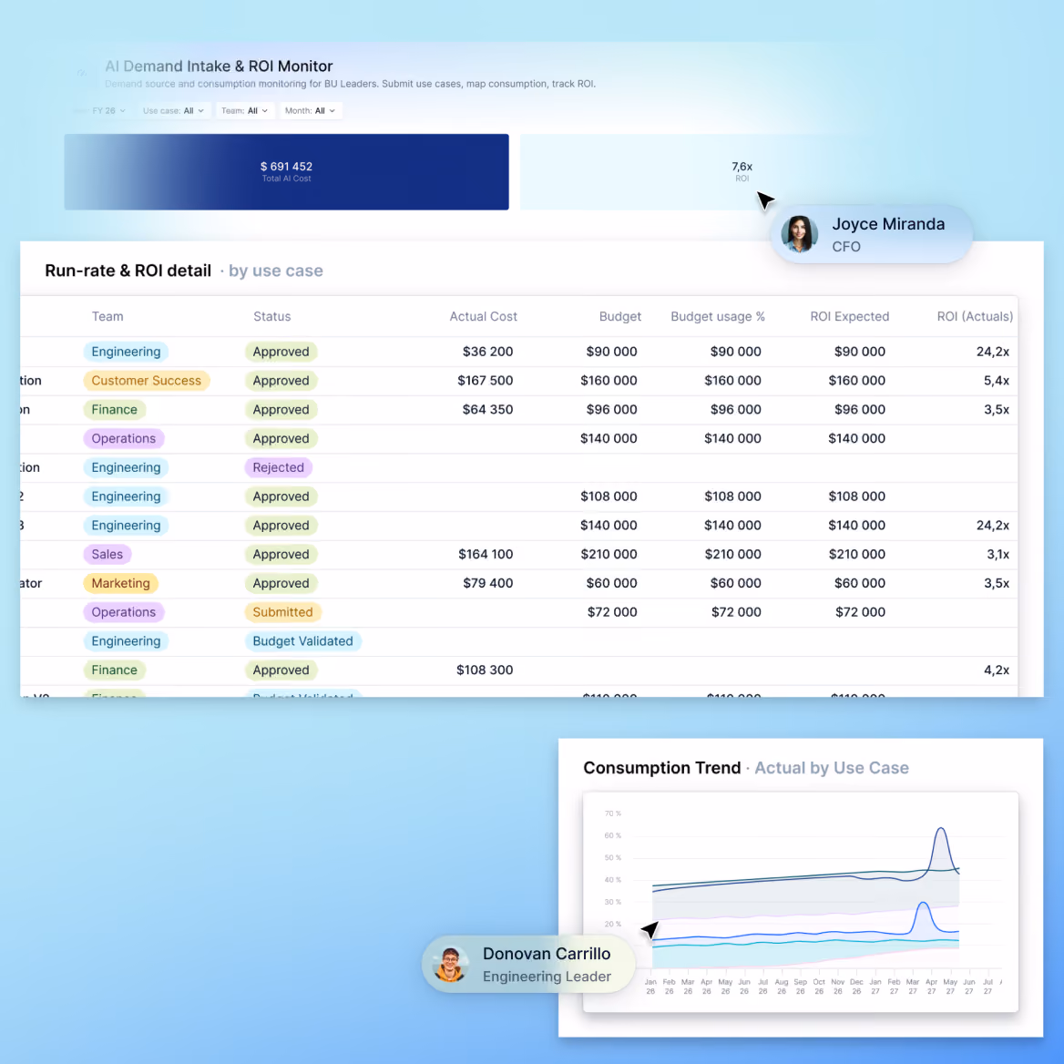Click the $108 300 actual cost cell

click(x=485, y=670)
